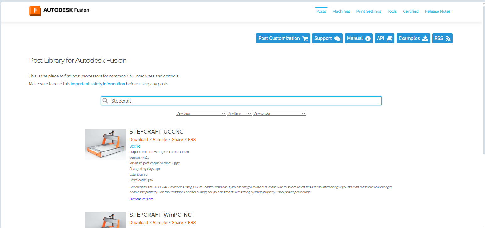Click the RSS feed icon in button row

(x=448, y=39)
